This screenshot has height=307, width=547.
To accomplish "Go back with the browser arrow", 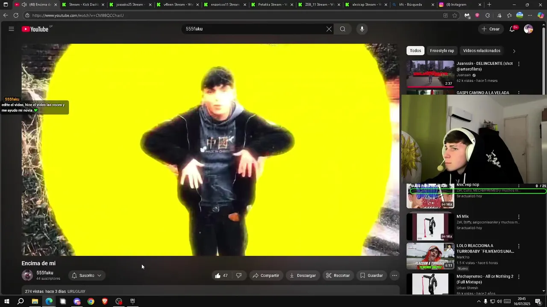I will coord(6,15).
